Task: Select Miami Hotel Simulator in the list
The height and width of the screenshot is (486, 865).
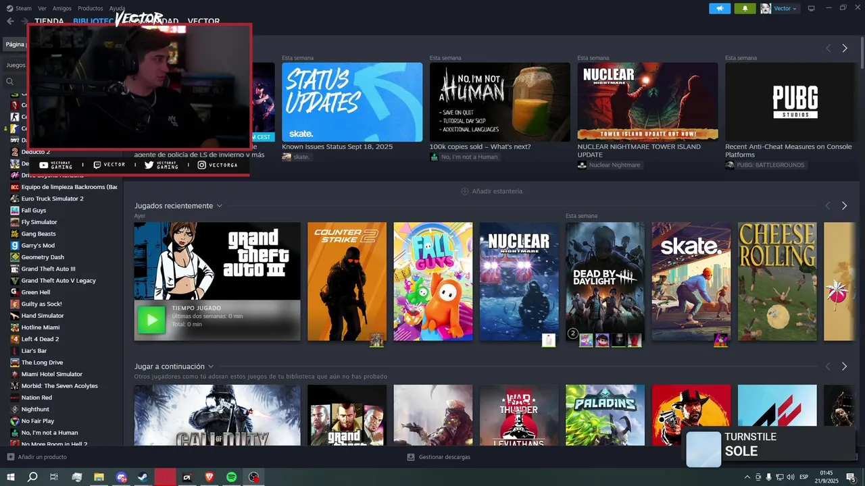Action: (52, 374)
